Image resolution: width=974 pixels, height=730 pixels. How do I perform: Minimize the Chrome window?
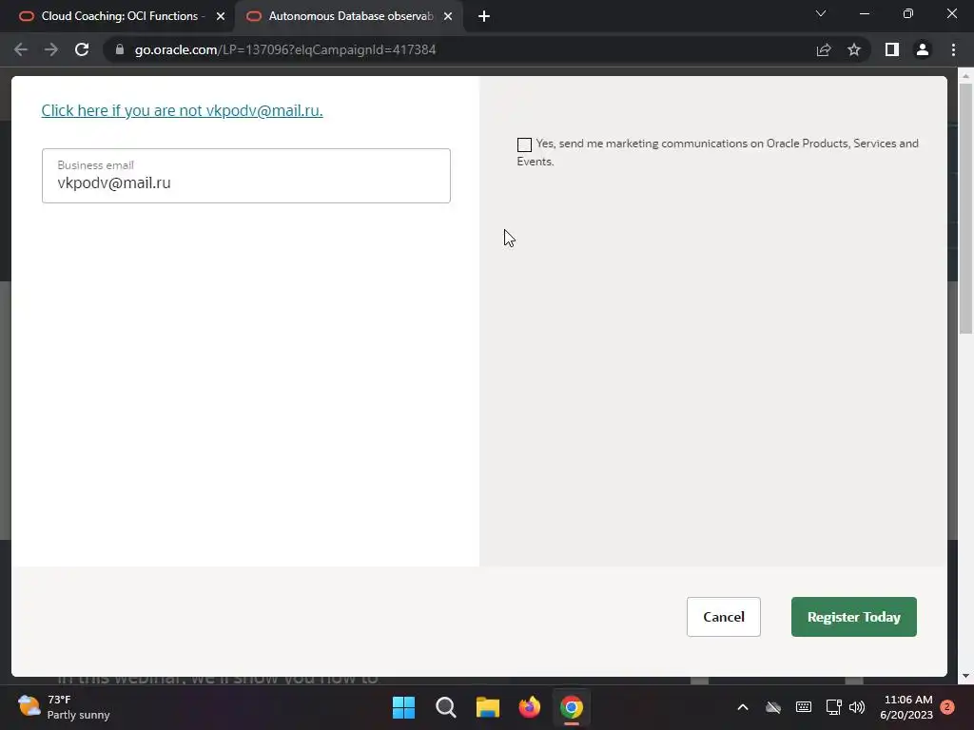pyautogui.click(x=864, y=13)
